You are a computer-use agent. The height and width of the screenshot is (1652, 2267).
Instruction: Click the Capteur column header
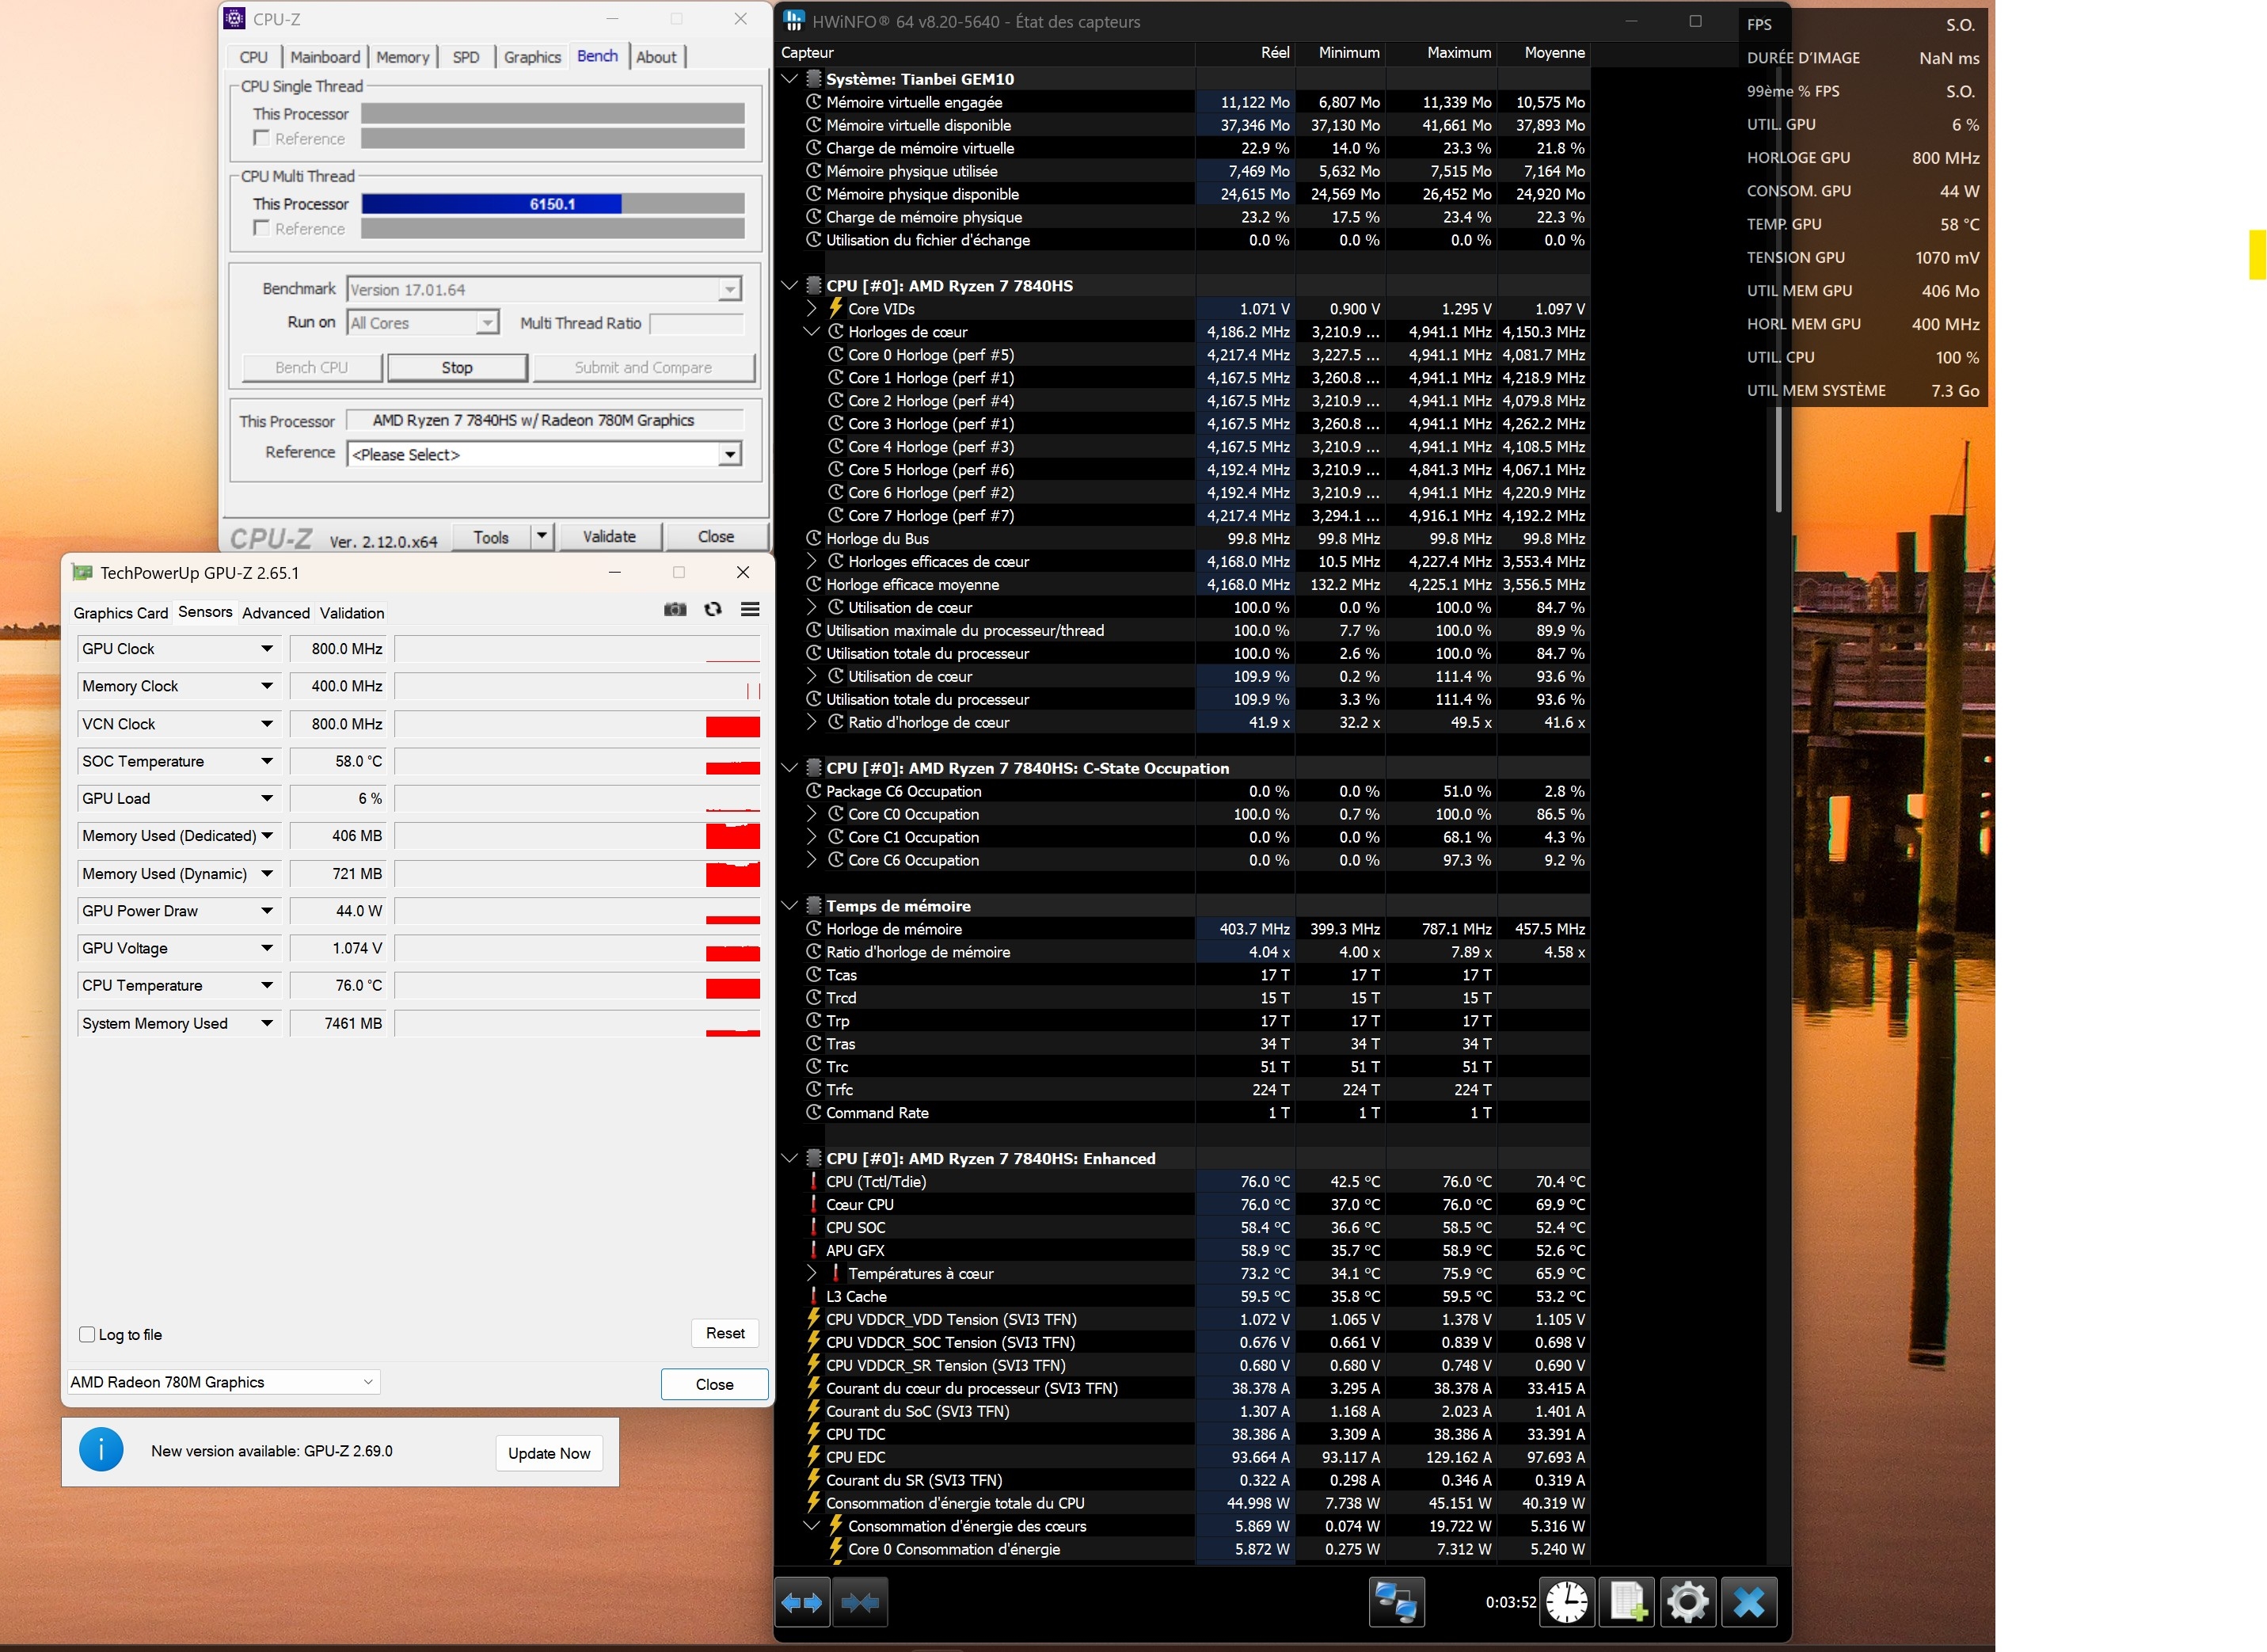(x=986, y=52)
